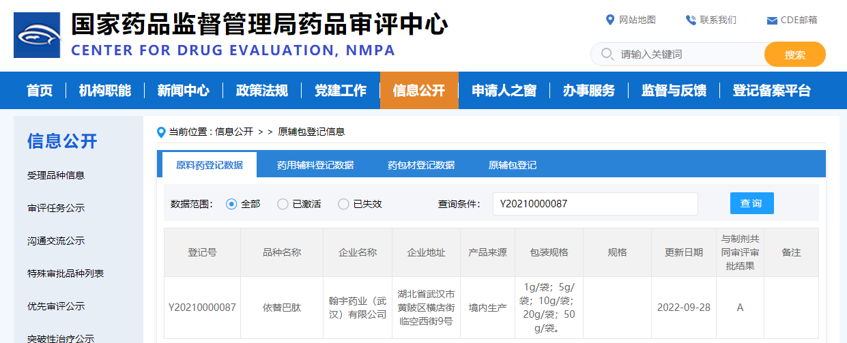Switch to the 药用辅料登记数据 tab
The height and width of the screenshot is (343, 847).
[315, 165]
